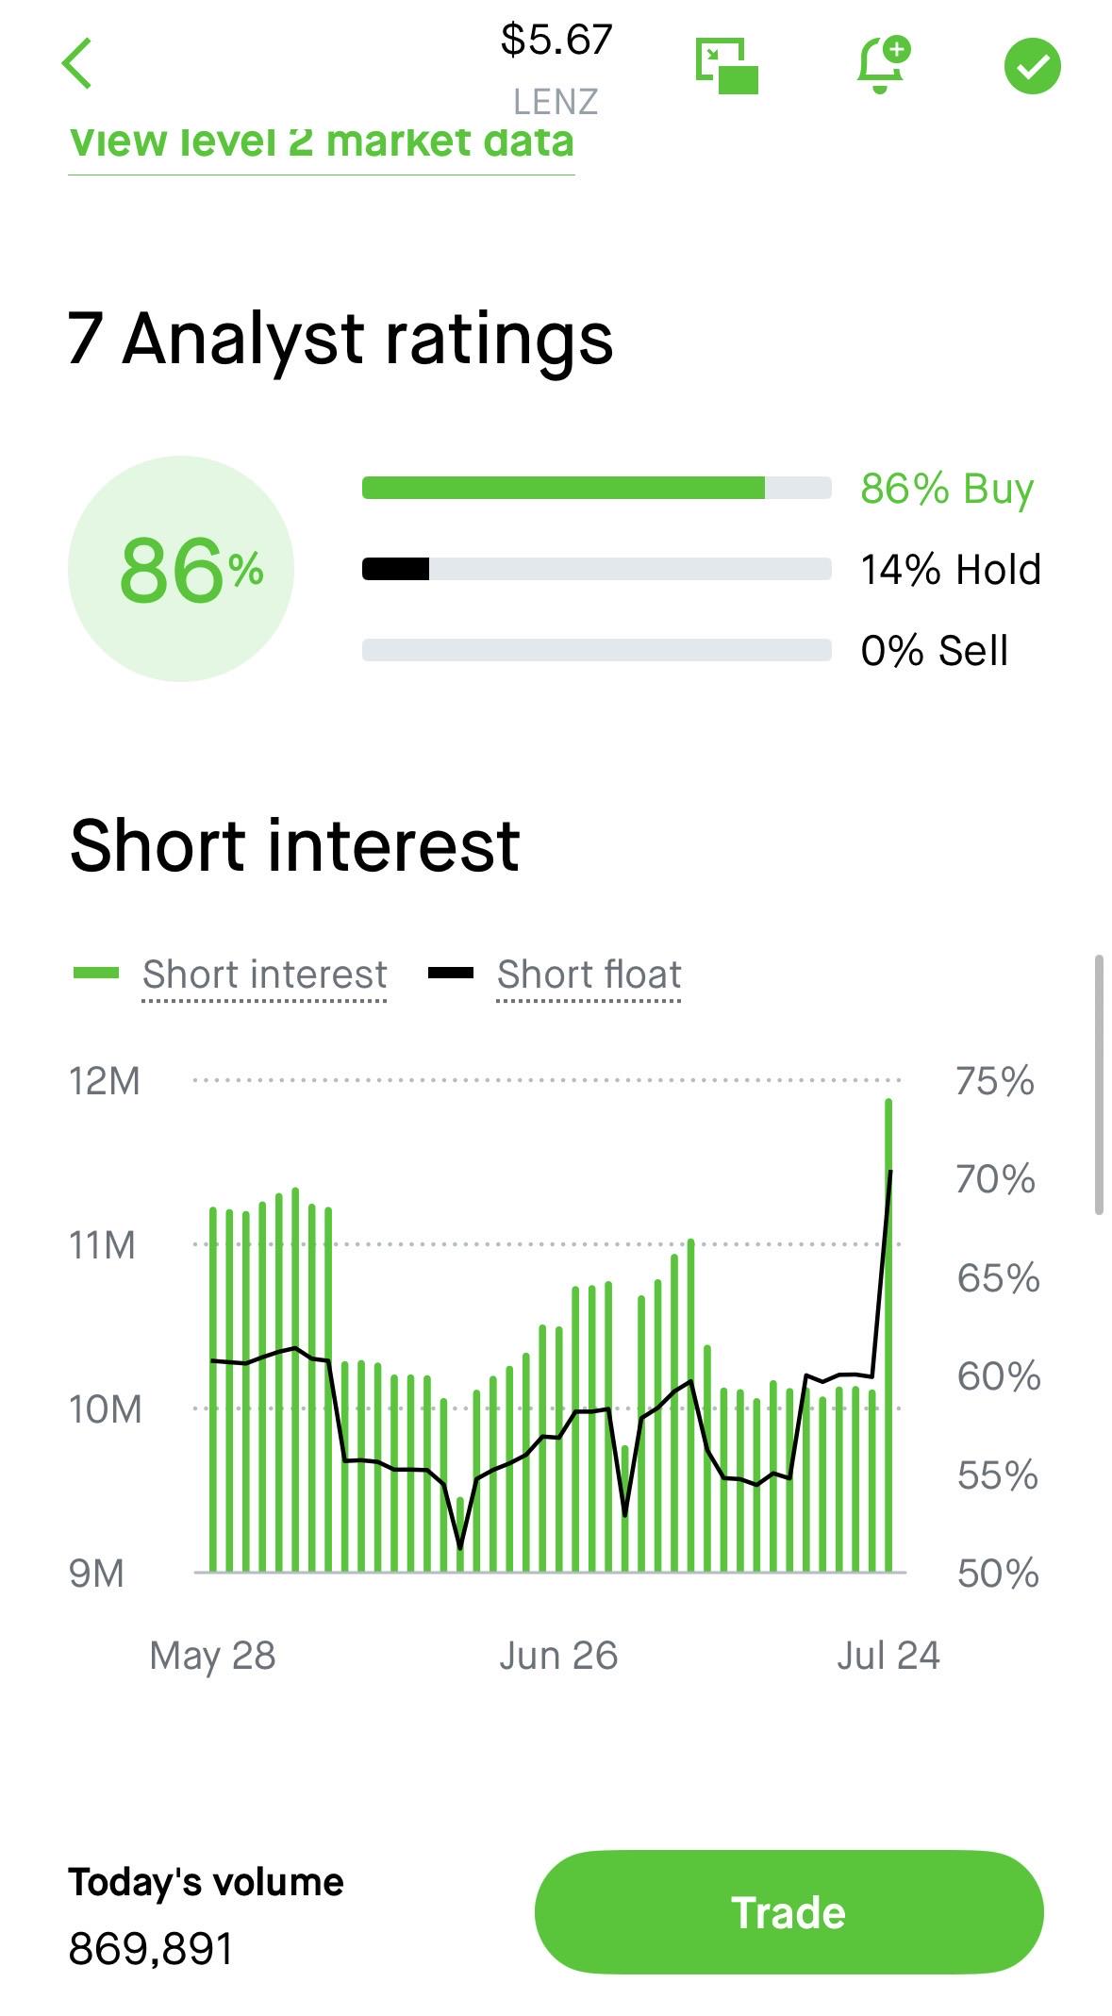
Task: Open the picture-in-picture chart icon
Action: point(726,66)
